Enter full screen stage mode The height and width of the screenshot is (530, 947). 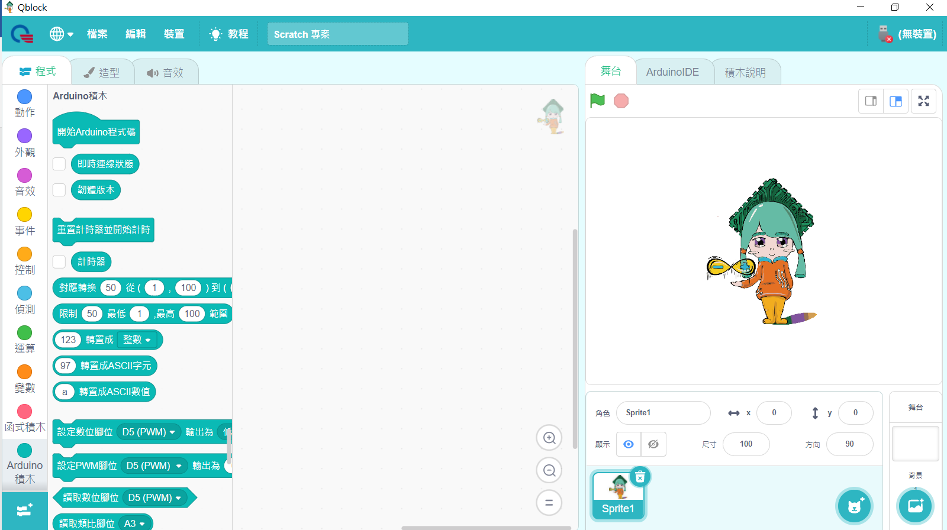pos(923,101)
